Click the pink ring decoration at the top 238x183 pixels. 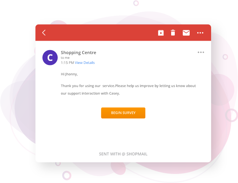136,3
